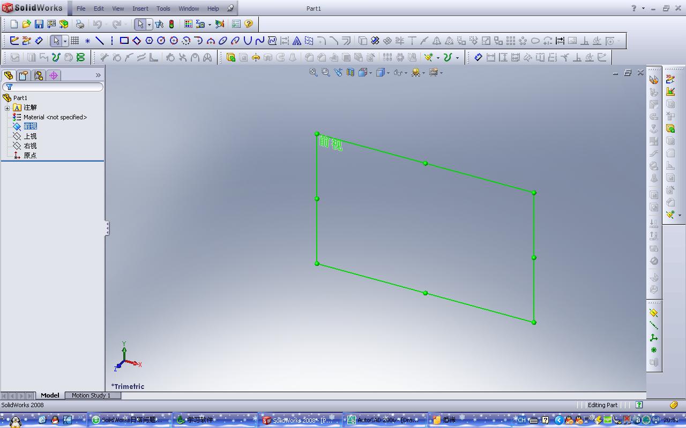Choose the Rectangle sketch tool
Screen dimensions: 686x428
click(124, 41)
